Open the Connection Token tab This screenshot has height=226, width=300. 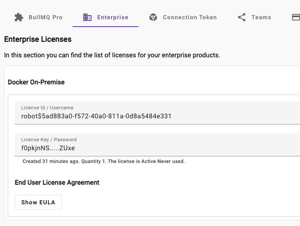[190, 17]
